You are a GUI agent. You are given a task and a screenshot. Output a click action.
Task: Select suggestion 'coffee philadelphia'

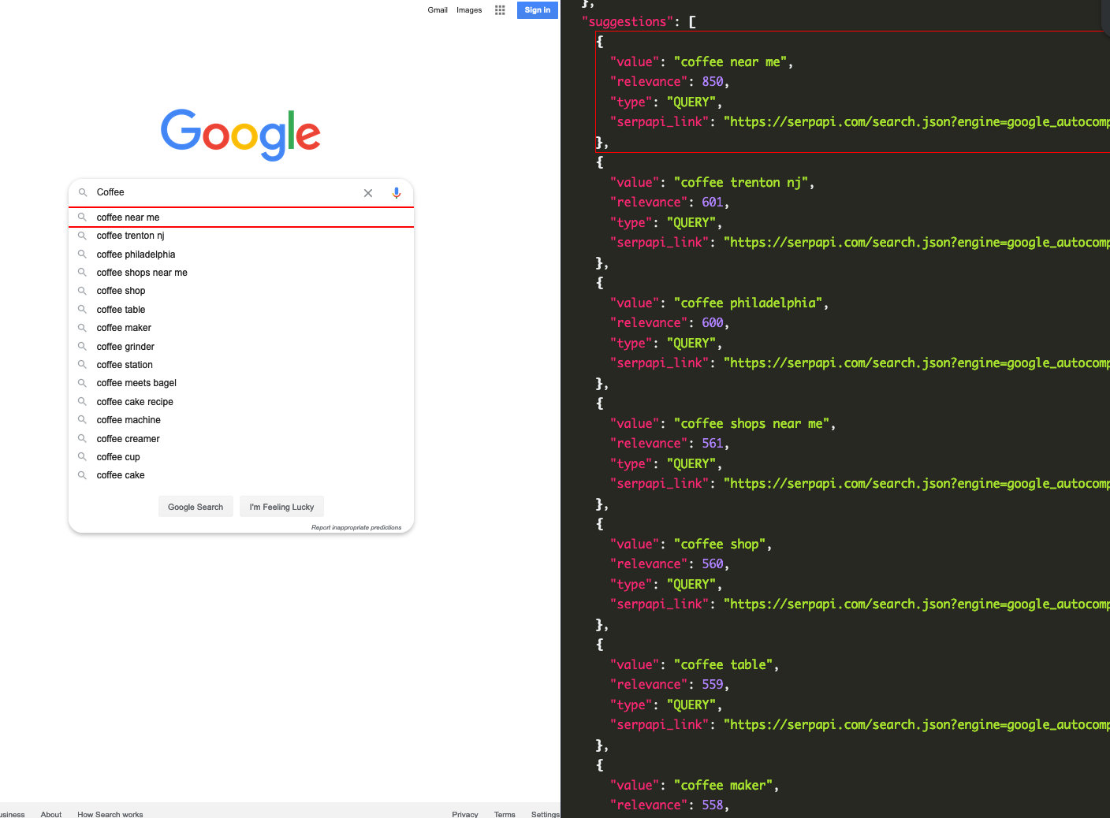(241, 255)
